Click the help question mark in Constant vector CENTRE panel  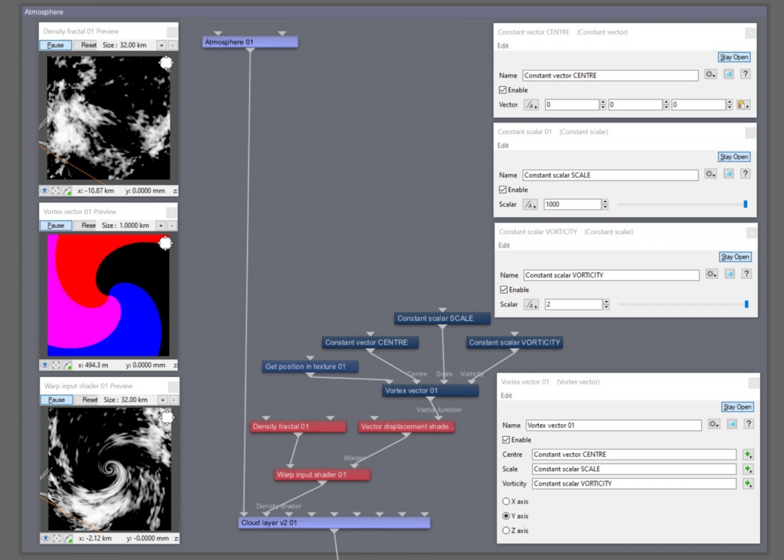[x=745, y=74]
